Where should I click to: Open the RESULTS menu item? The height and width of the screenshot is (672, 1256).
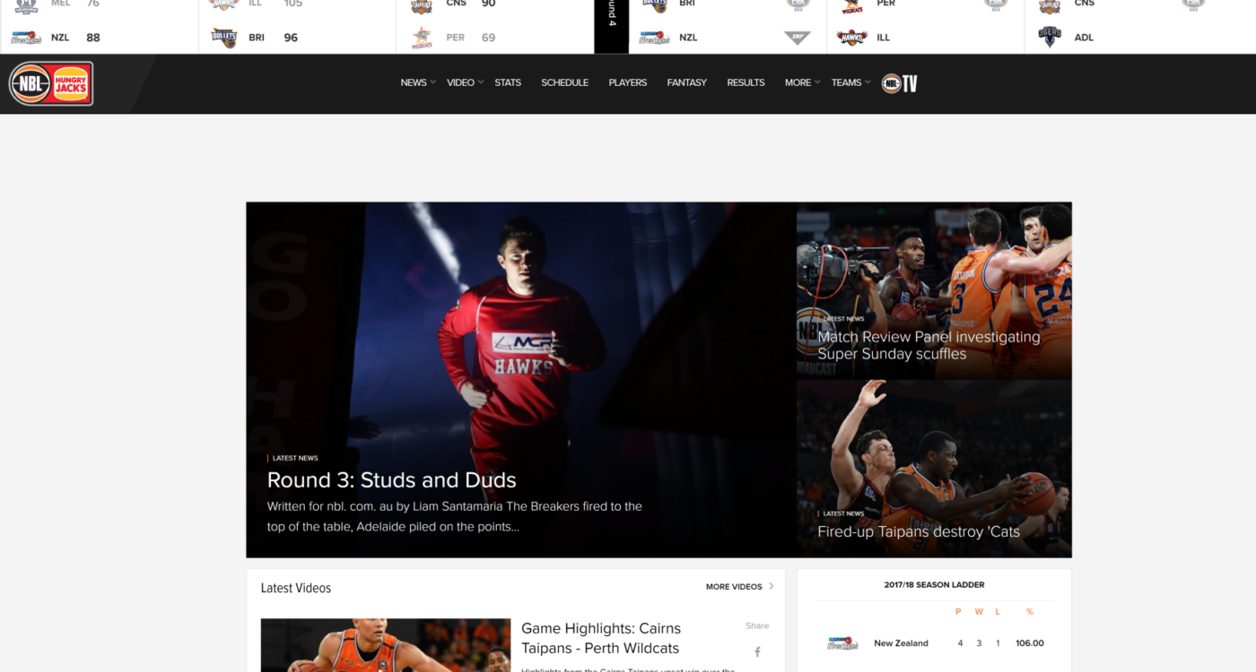click(x=746, y=82)
